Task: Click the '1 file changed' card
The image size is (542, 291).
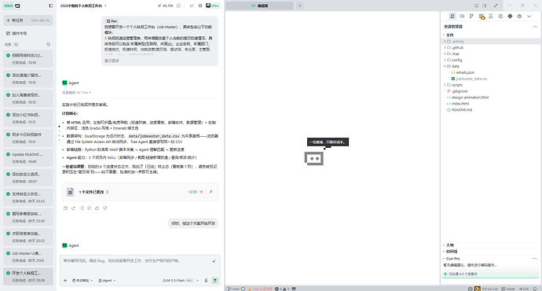Action: coord(140,192)
